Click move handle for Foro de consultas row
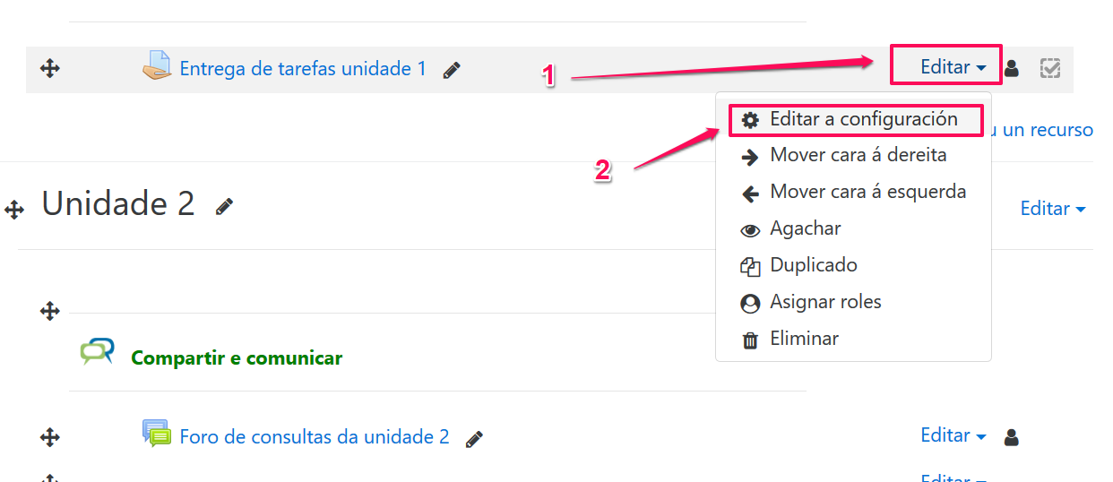 (x=50, y=437)
